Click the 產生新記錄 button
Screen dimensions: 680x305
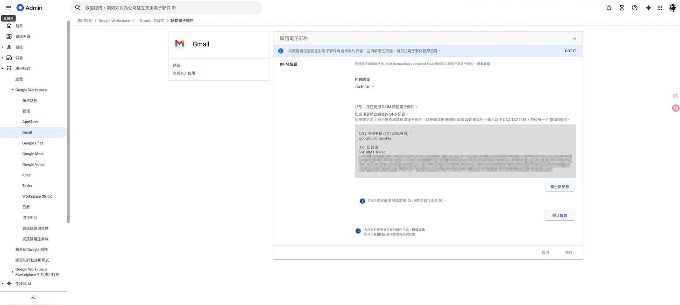560,187
